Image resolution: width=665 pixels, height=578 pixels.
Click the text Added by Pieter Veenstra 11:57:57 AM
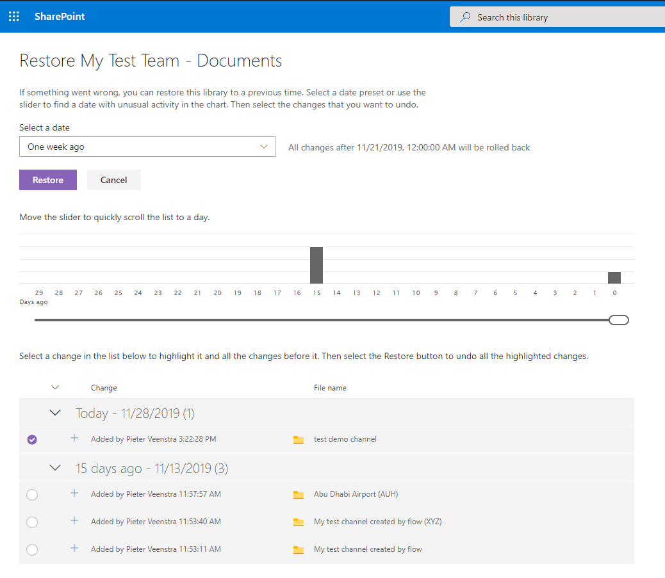(x=156, y=494)
